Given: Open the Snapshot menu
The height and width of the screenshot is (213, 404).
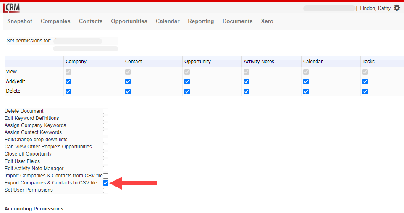Looking at the screenshot, I should point(20,21).
